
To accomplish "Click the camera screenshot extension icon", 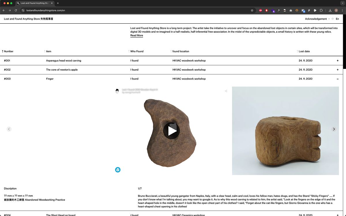I will (291, 10).
